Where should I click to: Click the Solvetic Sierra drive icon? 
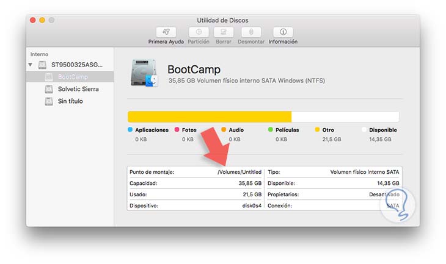(x=49, y=89)
